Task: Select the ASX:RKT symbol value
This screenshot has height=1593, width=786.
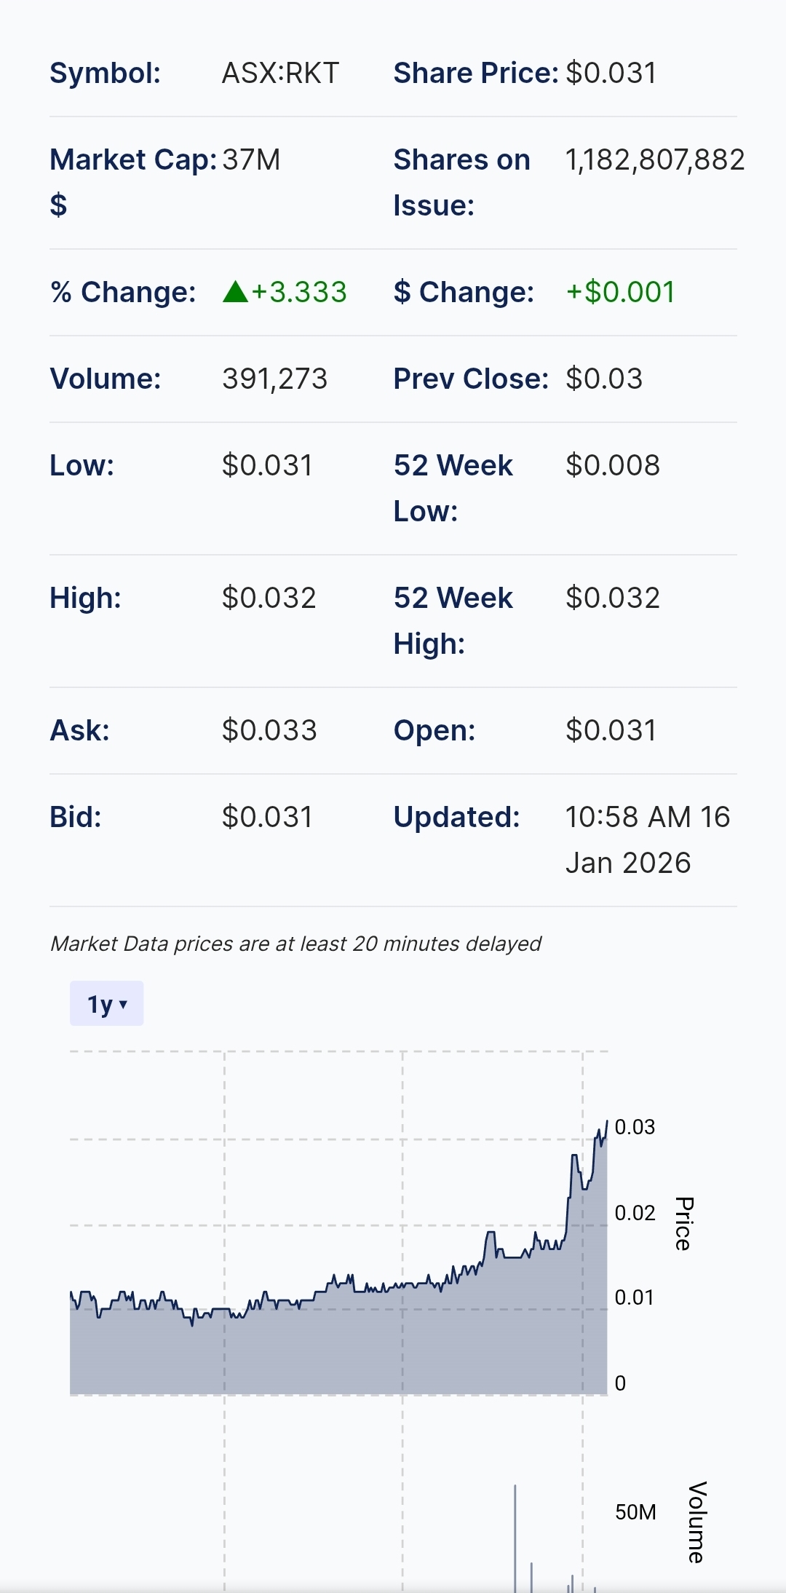Action: (280, 74)
